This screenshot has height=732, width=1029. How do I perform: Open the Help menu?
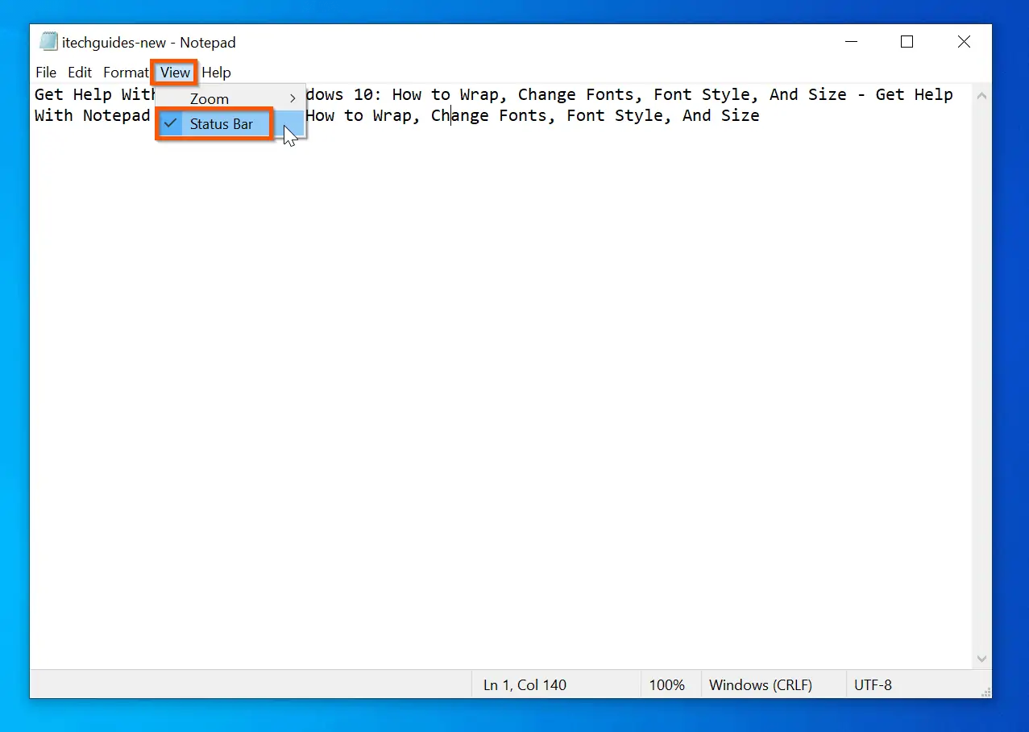[x=216, y=73]
